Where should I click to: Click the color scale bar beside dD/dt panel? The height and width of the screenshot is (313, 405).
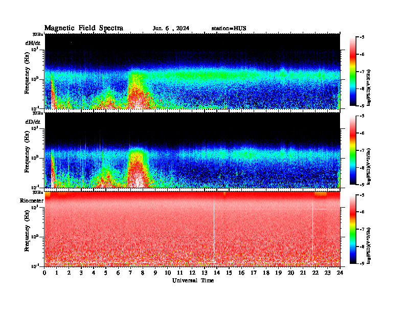pyautogui.click(x=352, y=150)
